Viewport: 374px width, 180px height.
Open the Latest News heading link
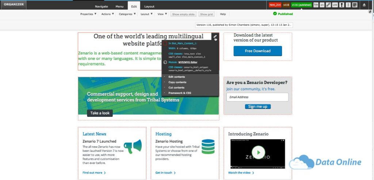[94, 134]
